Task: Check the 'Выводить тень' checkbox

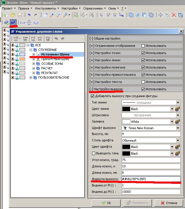Action: (94, 153)
